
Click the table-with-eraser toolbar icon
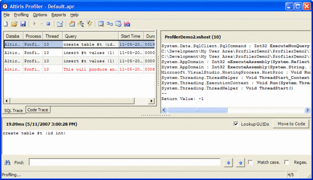click(60, 24)
